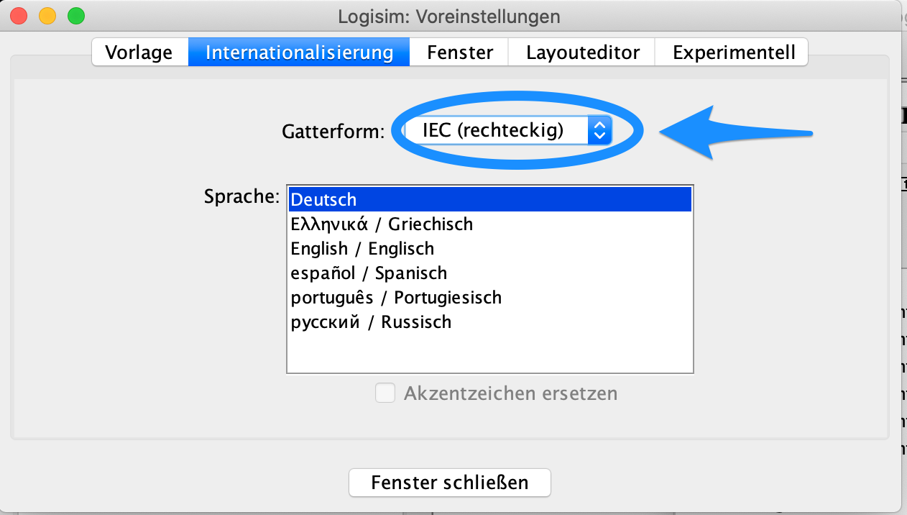The height and width of the screenshot is (515, 907).
Task: Open the Gatterform dropdown
Action: (508, 130)
